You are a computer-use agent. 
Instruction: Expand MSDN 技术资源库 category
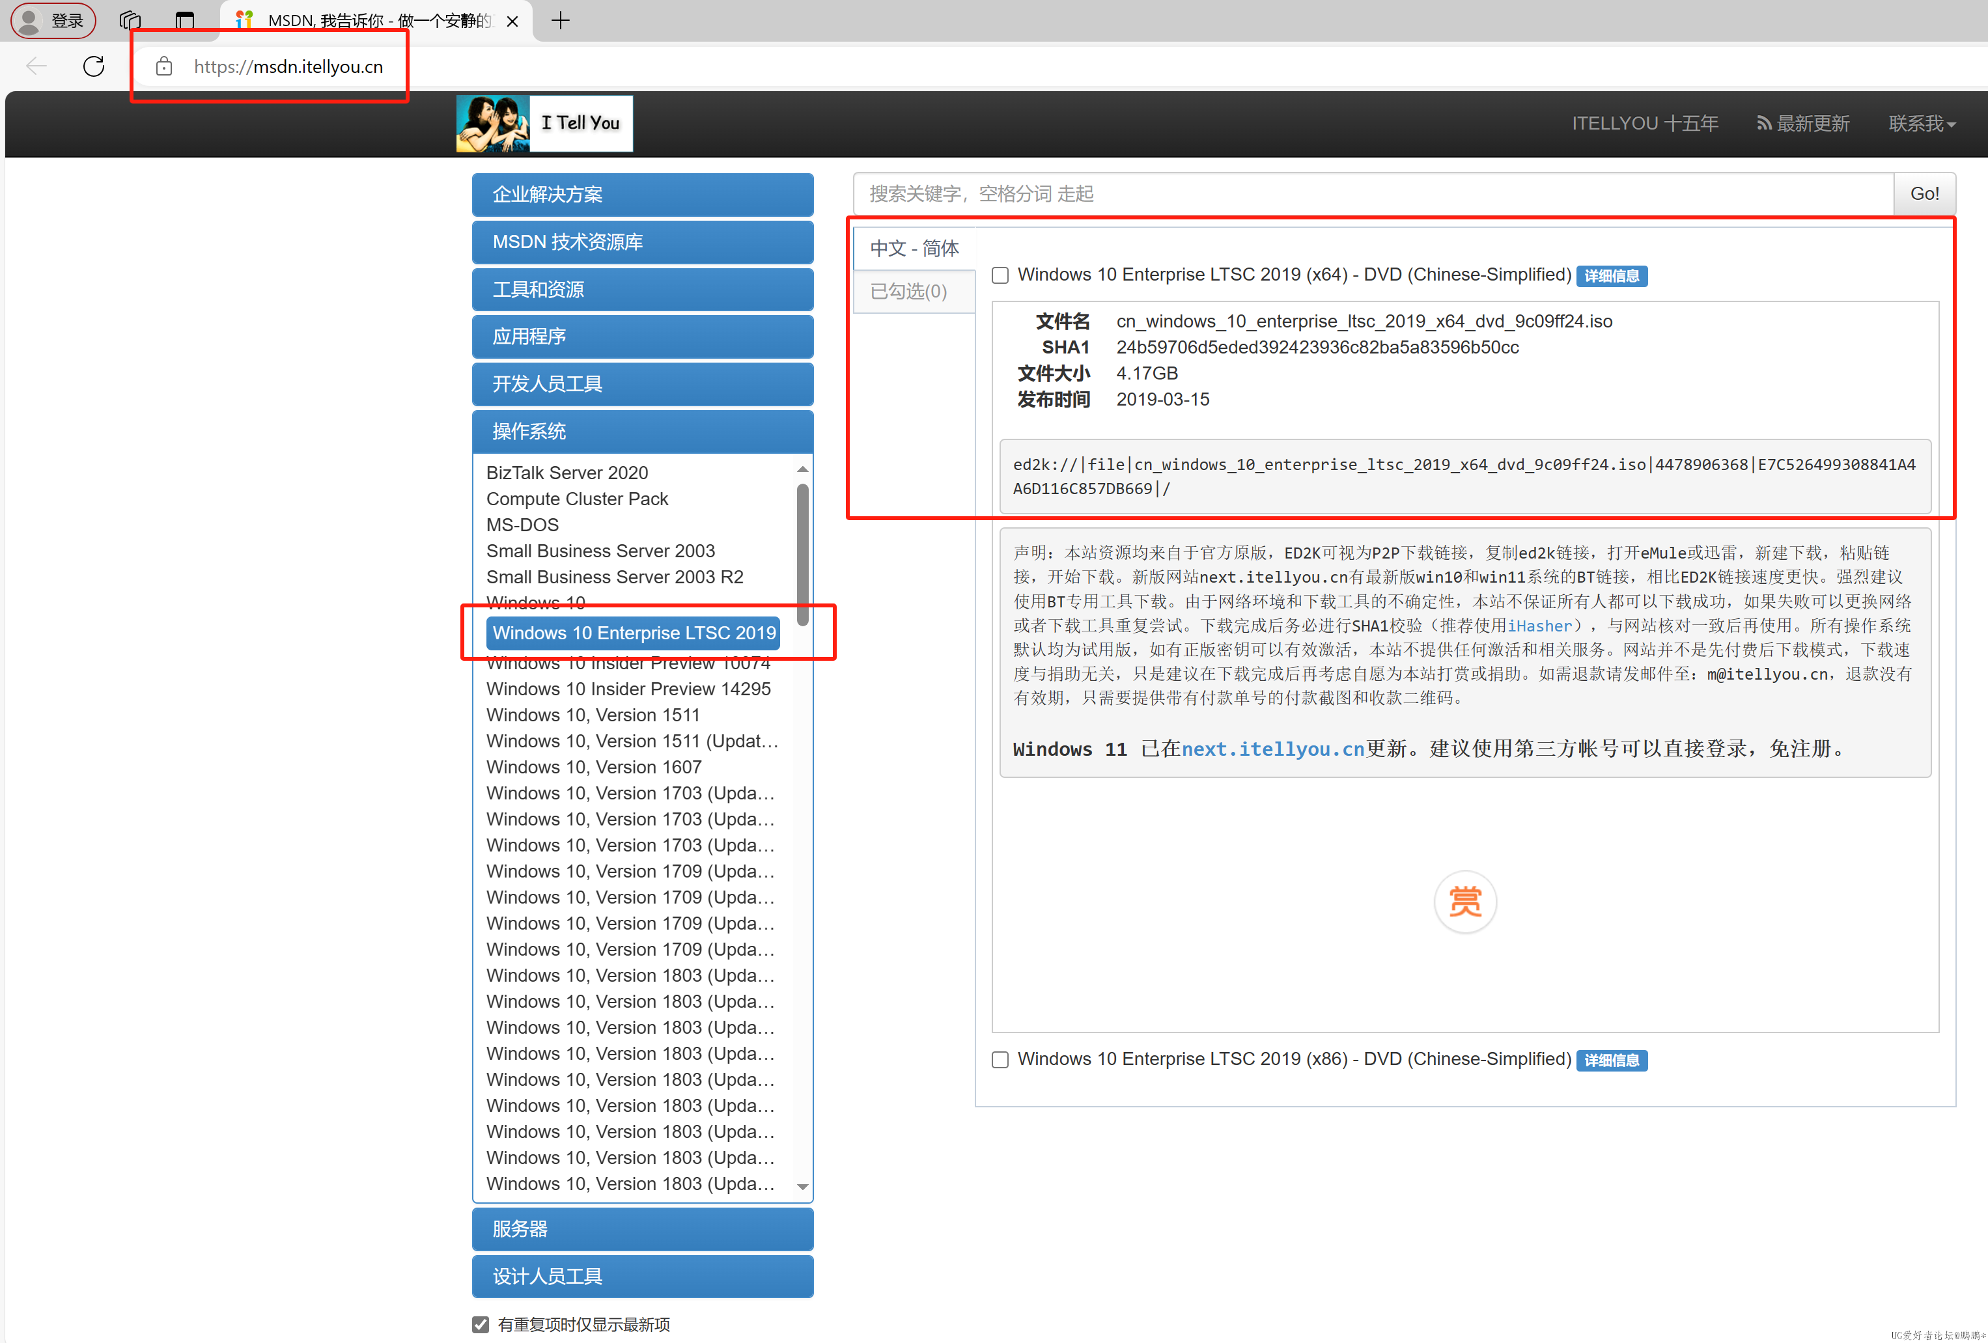[x=643, y=242]
